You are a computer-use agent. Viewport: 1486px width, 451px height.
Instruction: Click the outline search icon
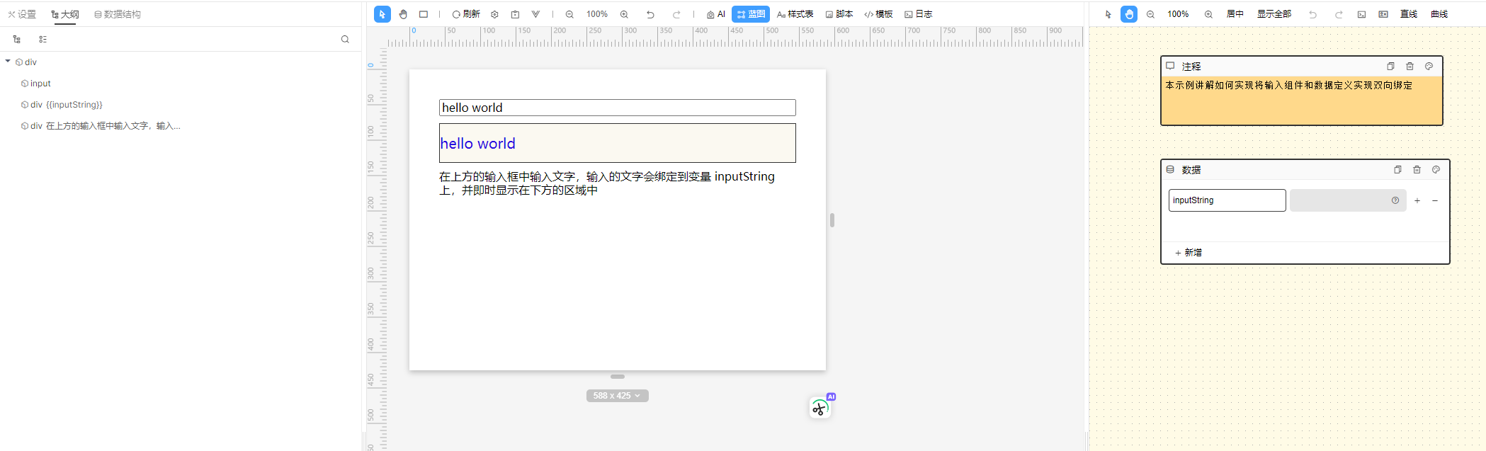click(345, 40)
